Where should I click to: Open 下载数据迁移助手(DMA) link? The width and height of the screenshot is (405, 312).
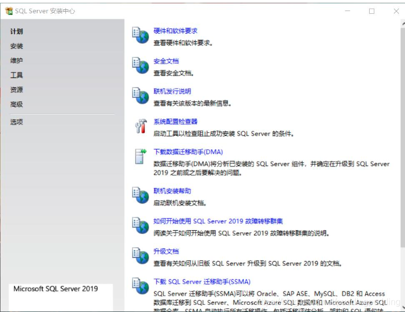(188, 152)
